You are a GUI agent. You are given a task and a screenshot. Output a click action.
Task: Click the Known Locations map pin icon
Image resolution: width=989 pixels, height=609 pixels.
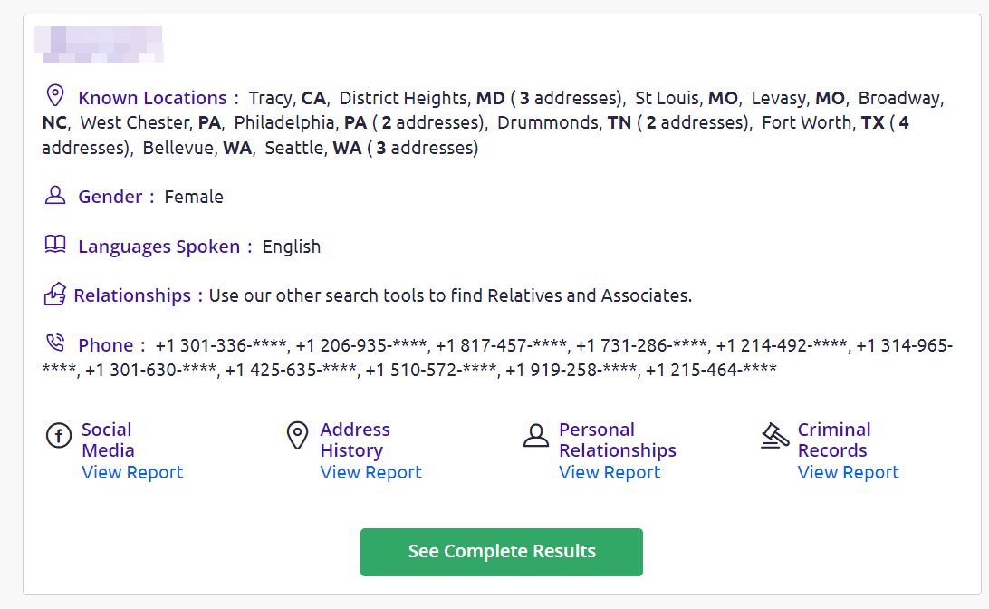(x=55, y=95)
